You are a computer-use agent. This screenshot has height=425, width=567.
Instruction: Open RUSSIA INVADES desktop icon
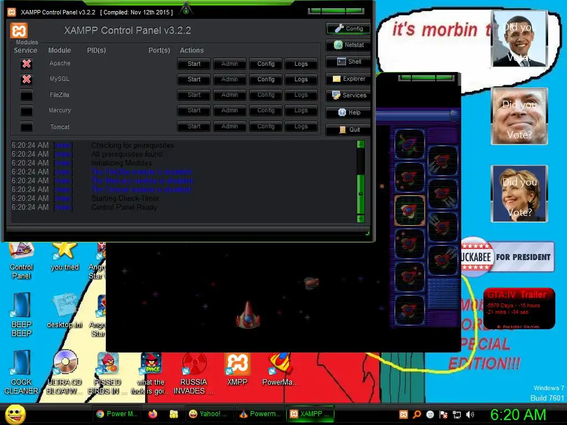tap(194, 373)
